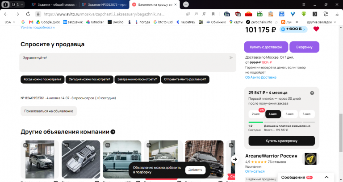Open the new tab plus button
Image resolution: width=343 pixels, height=182 pixels.
click(x=186, y=4)
